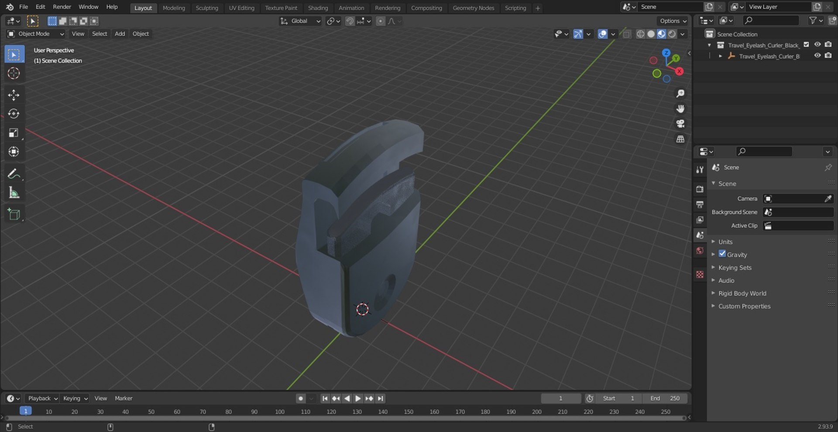Image resolution: width=838 pixels, height=432 pixels.
Task: Hide the Travel_Eyelash_Curler_Black_ collection in viewport
Action: 817,44
